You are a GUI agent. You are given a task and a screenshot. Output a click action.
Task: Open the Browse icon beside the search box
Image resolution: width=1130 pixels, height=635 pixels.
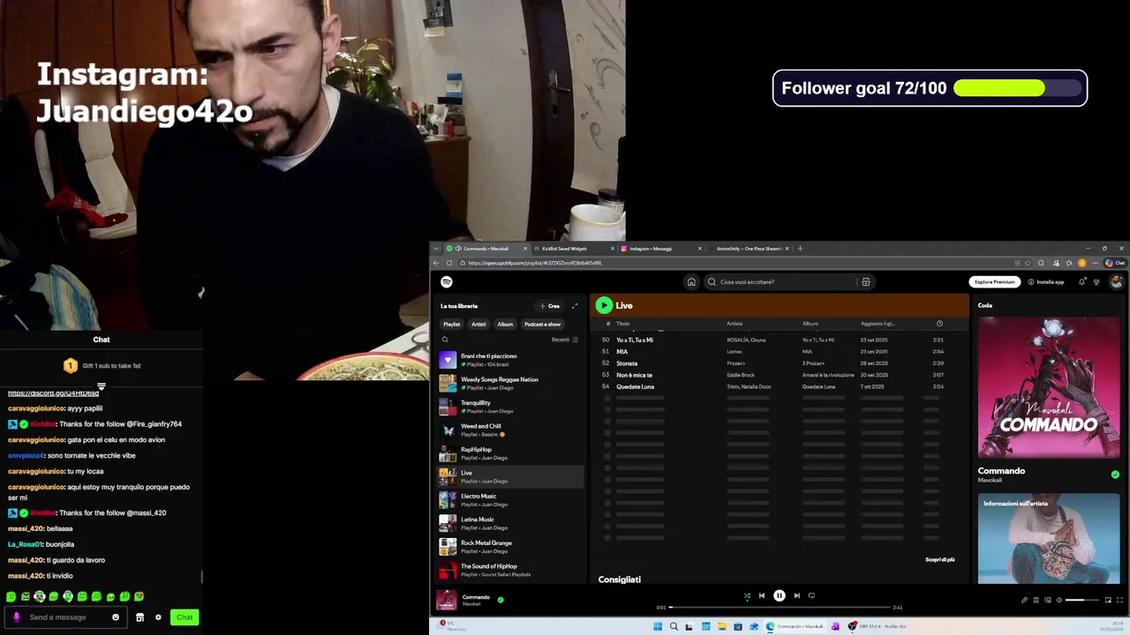[x=866, y=282]
